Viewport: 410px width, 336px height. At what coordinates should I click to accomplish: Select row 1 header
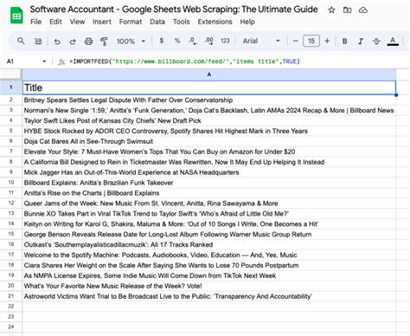coord(11,87)
